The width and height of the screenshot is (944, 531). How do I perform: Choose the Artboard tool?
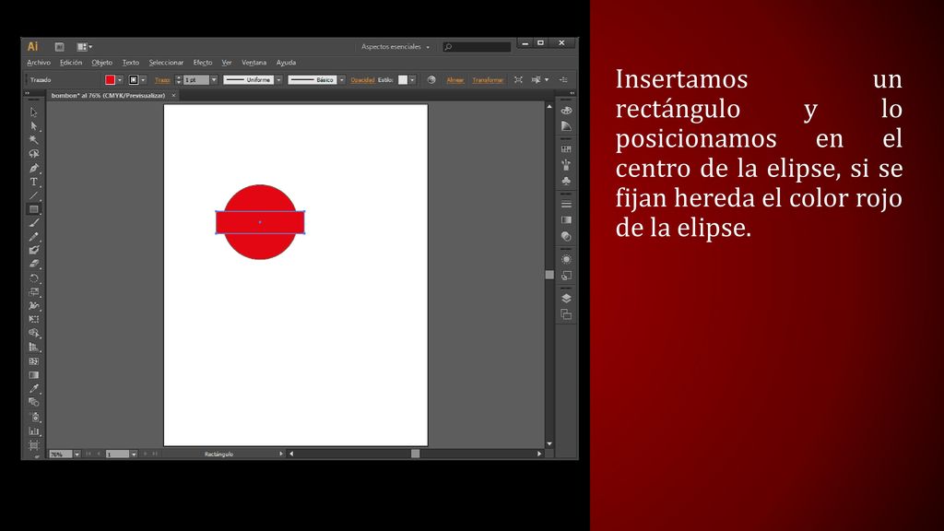tap(34, 445)
